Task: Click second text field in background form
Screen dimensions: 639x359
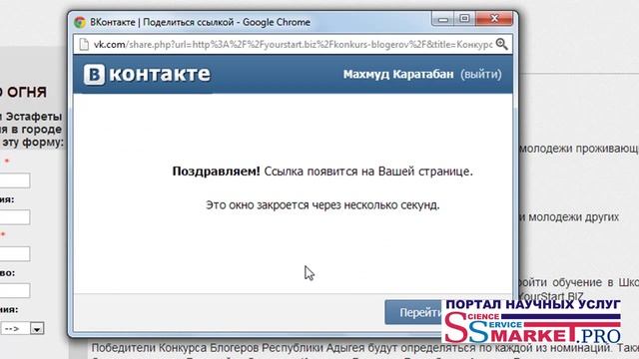Action: [14, 217]
